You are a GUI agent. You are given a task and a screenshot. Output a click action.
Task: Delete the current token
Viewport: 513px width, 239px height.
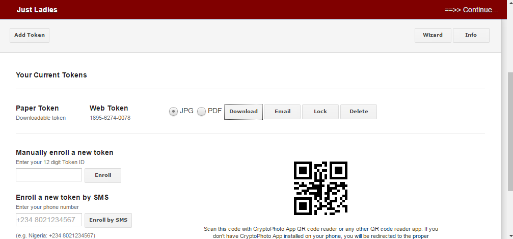(x=359, y=112)
